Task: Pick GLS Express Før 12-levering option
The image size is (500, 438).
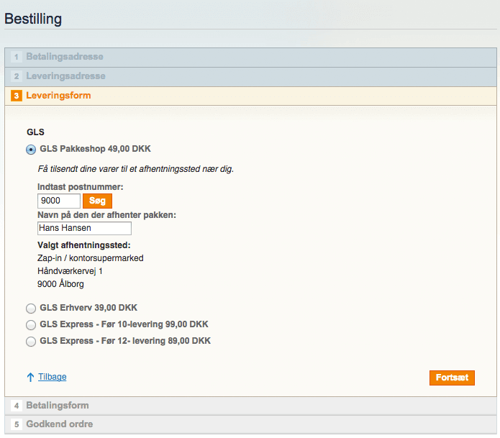Action: [x=31, y=342]
